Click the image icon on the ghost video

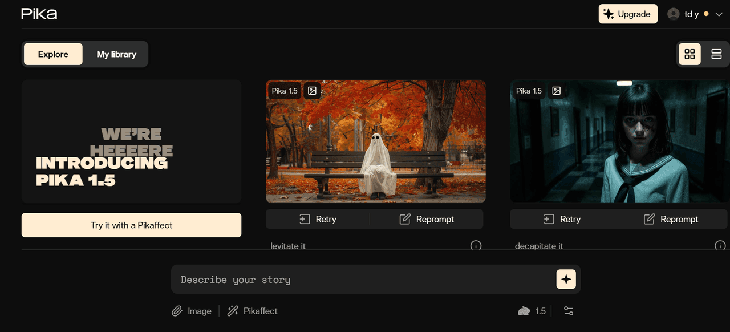click(x=312, y=91)
